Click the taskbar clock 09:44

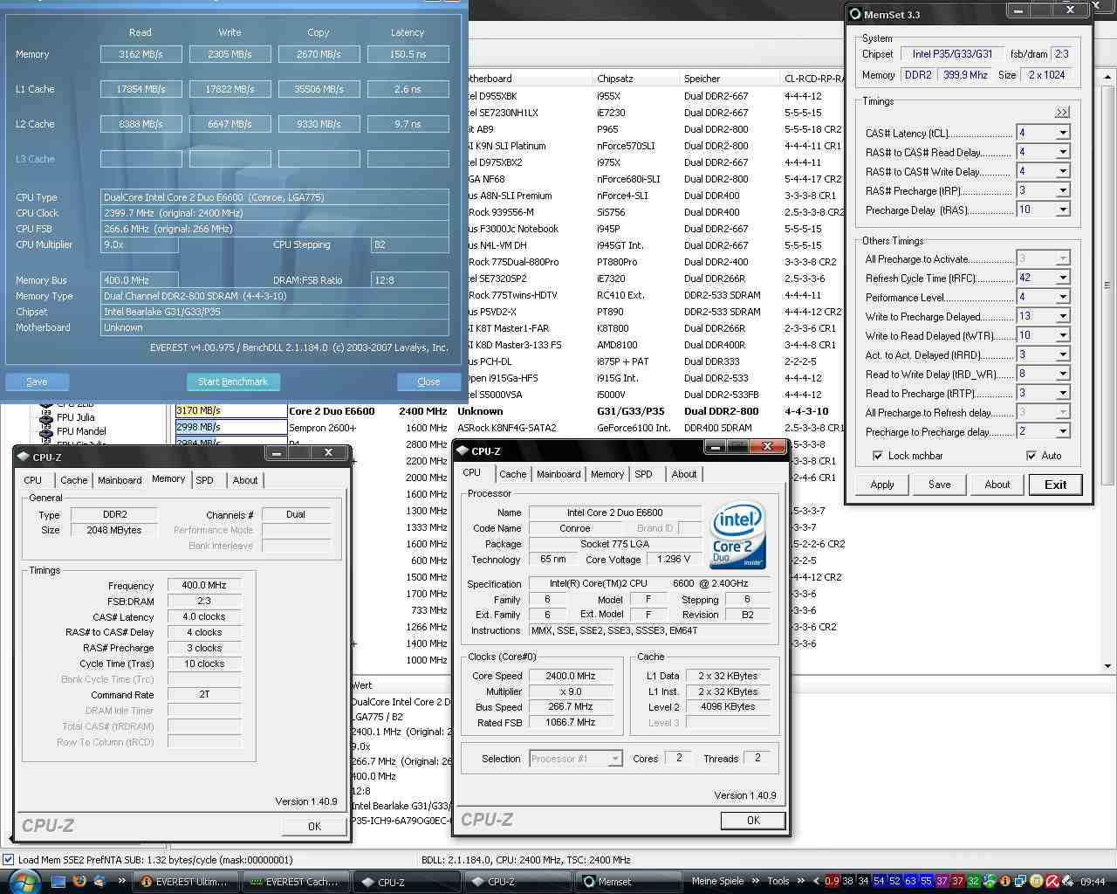pyautogui.click(x=1093, y=882)
